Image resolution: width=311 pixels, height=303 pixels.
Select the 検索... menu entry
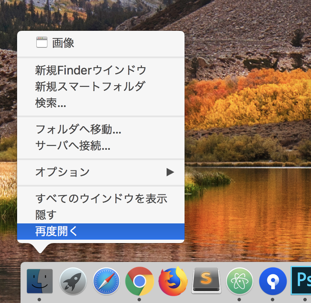coord(50,103)
